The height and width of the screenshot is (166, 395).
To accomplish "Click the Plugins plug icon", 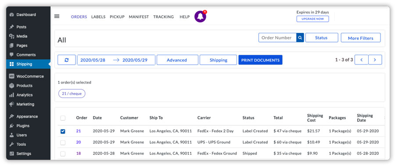I will [11, 126].
